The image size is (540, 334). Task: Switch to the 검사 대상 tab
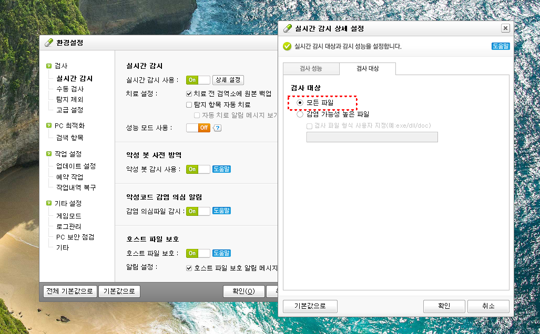(x=368, y=69)
